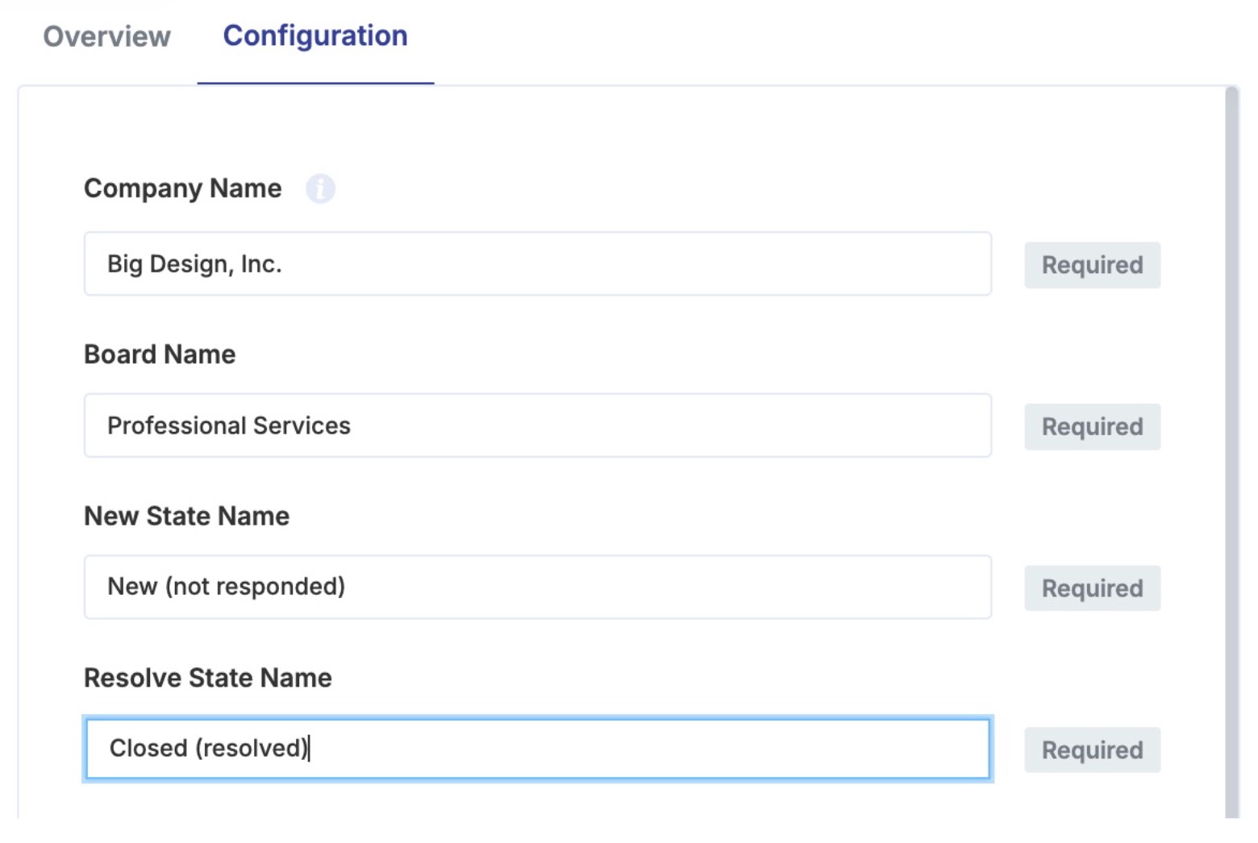Viewport: 1258px width, 843px height.
Task: Click inside the Company Name field
Action: pos(536,264)
